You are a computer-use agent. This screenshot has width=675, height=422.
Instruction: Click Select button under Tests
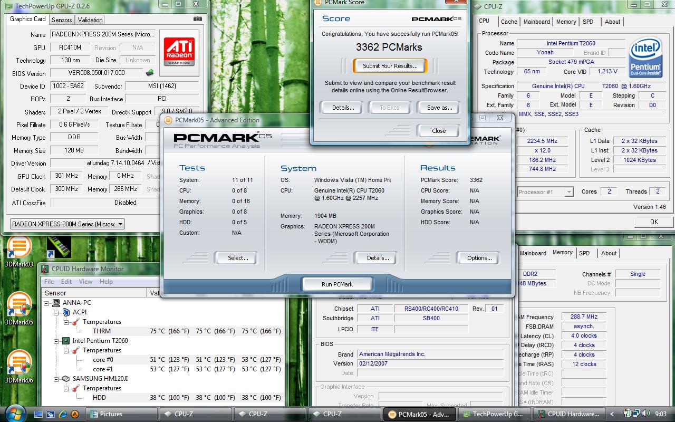(237, 258)
